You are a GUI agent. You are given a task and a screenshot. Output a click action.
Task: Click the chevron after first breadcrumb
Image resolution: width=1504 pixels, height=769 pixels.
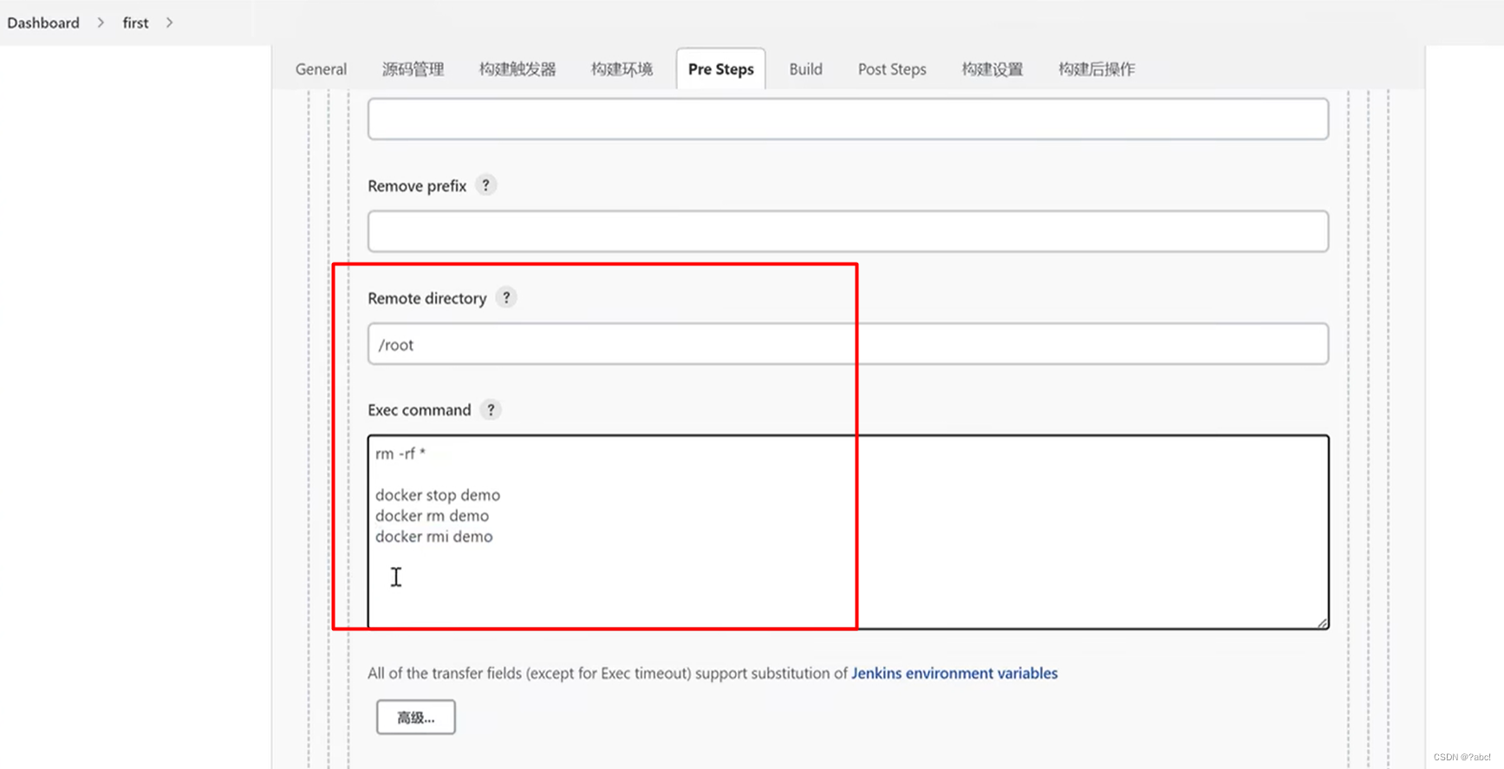(x=169, y=23)
